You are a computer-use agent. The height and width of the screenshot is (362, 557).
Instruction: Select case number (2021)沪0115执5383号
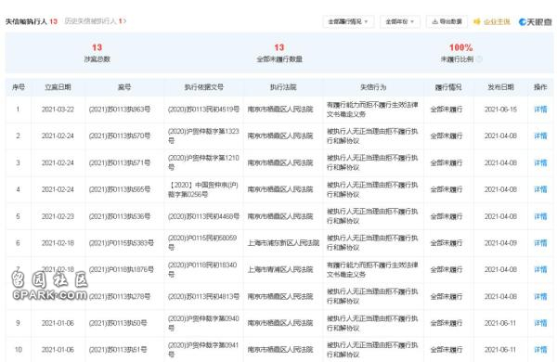pyautogui.click(x=121, y=243)
